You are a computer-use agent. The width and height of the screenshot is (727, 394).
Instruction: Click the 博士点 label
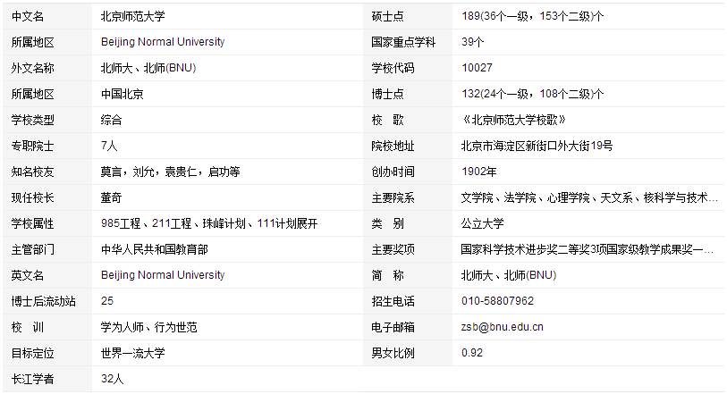click(388, 94)
